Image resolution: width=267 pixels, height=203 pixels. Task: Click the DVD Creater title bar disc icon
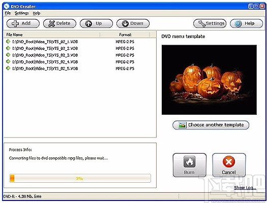click(7, 7)
